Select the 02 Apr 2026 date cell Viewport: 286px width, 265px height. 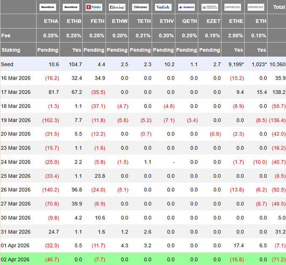click(x=16, y=259)
